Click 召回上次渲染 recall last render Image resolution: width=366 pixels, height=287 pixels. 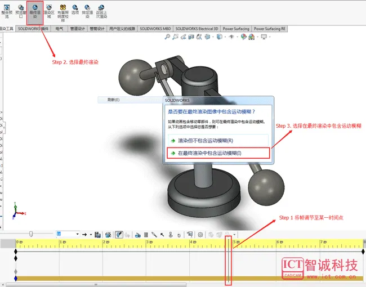point(101,11)
